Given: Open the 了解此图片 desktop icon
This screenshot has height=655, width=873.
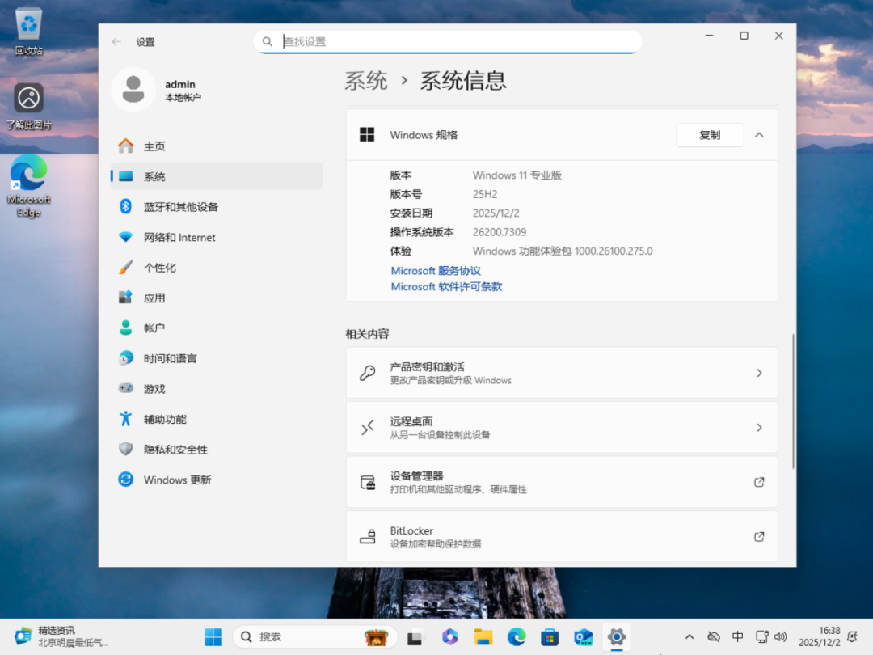Looking at the screenshot, I should click(x=28, y=107).
